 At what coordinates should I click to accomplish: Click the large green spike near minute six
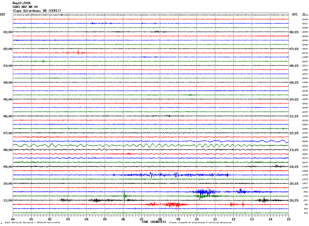pos(124,195)
